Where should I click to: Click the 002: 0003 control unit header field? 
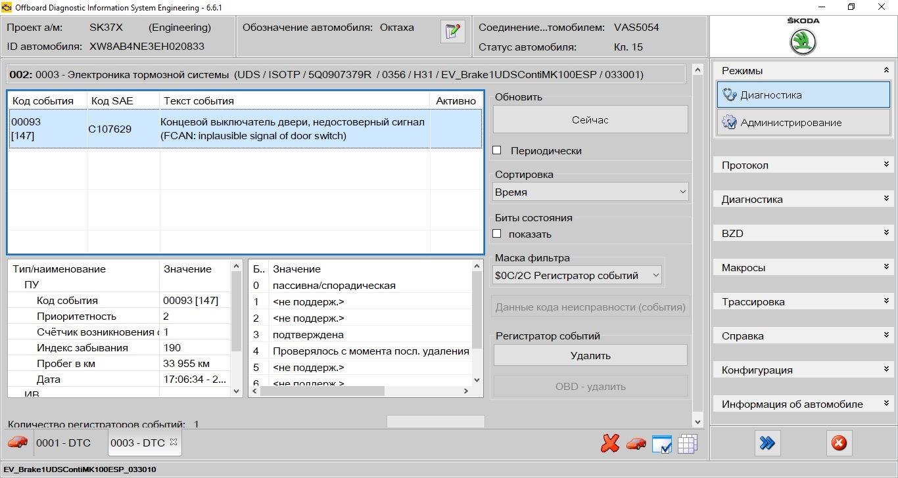(x=345, y=74)
